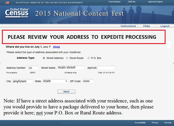Click the 'Form Number:' header text

[115, 2]
